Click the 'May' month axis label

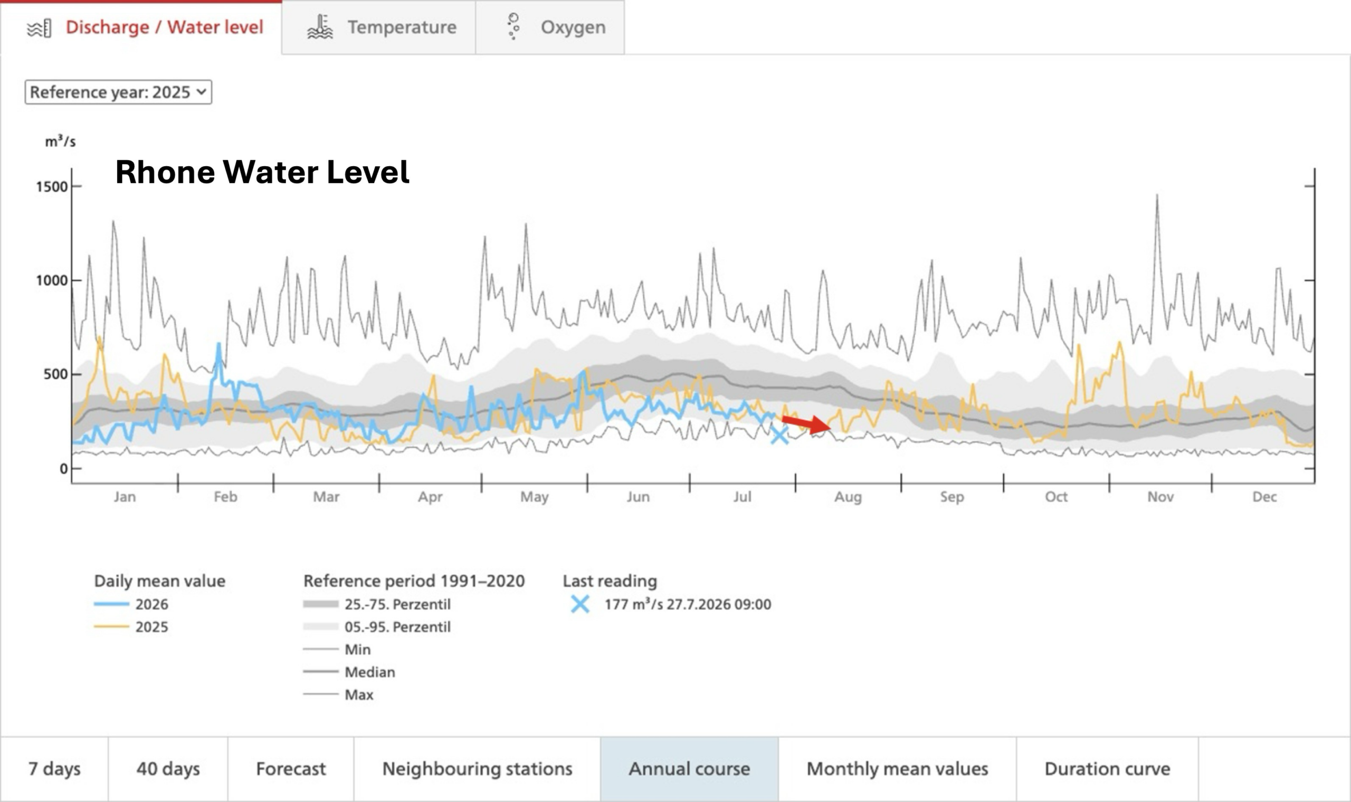click(x=535, y=497)
